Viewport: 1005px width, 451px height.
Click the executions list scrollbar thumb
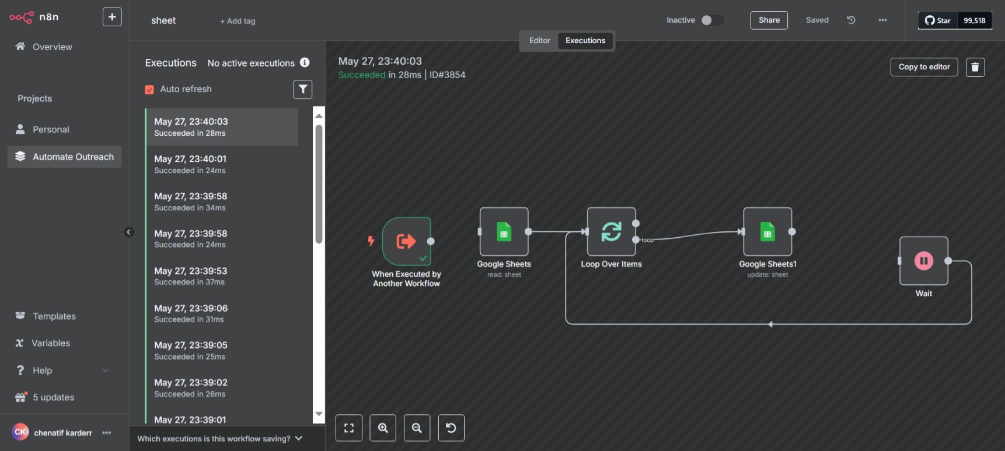[319, 184]
